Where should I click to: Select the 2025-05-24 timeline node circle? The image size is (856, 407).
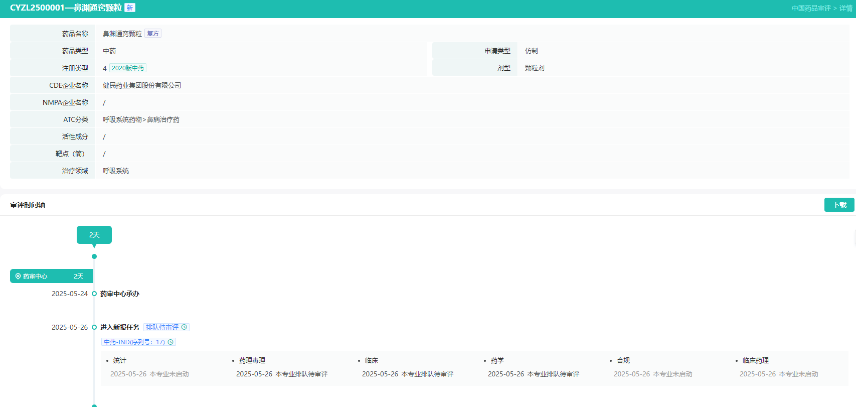(x=94, y=294)
